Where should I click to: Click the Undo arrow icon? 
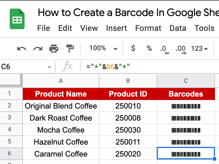21,49
